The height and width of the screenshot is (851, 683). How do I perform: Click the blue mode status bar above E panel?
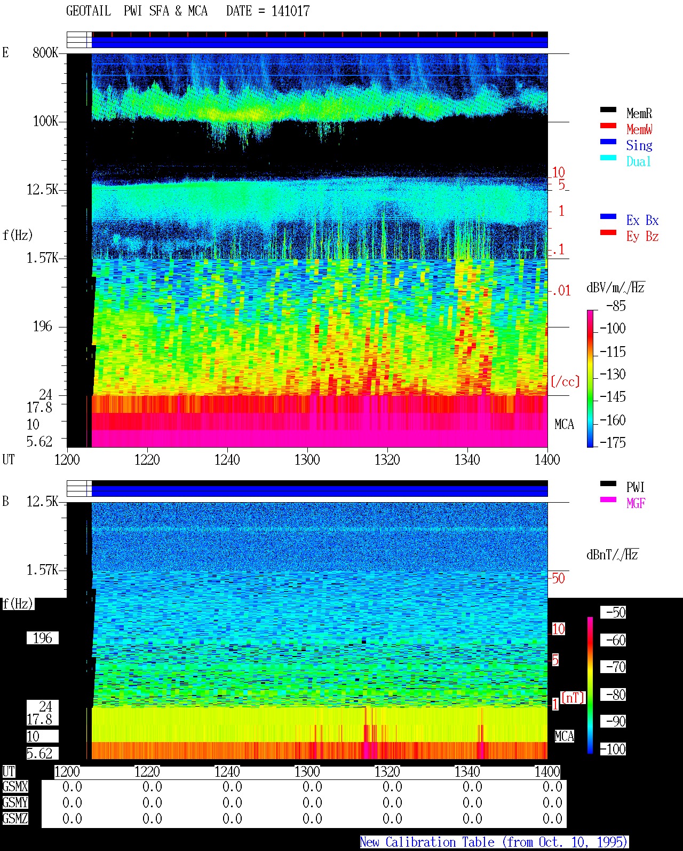click(x=320, y=42)
